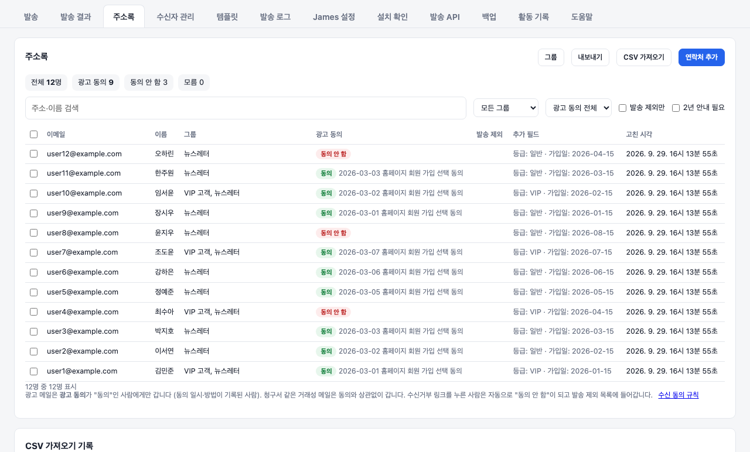
Task: Click the name 임서윤
Action: (165, 193)
